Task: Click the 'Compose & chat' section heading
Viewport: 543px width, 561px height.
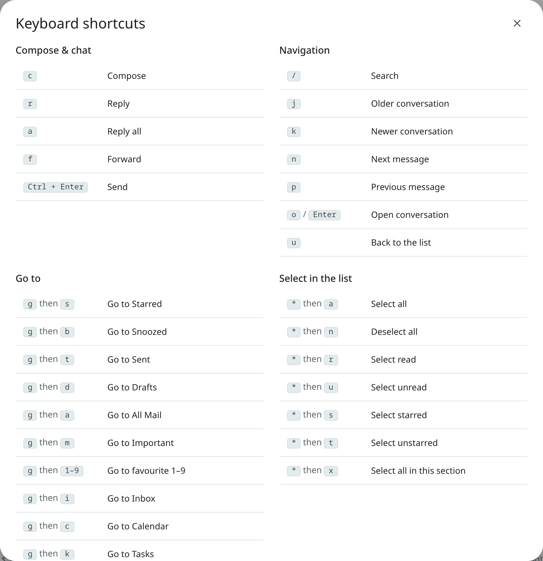Action: pos(53,50)
